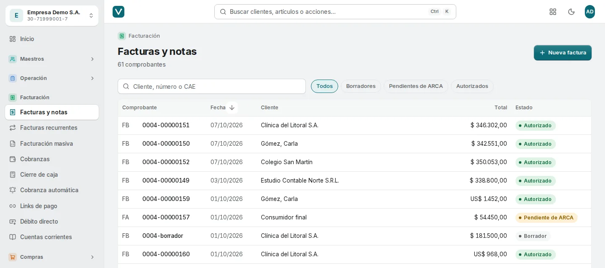This screenshot has height=268, width=605.
Task: Select the Todos filter tab
Action: point(324,86)
